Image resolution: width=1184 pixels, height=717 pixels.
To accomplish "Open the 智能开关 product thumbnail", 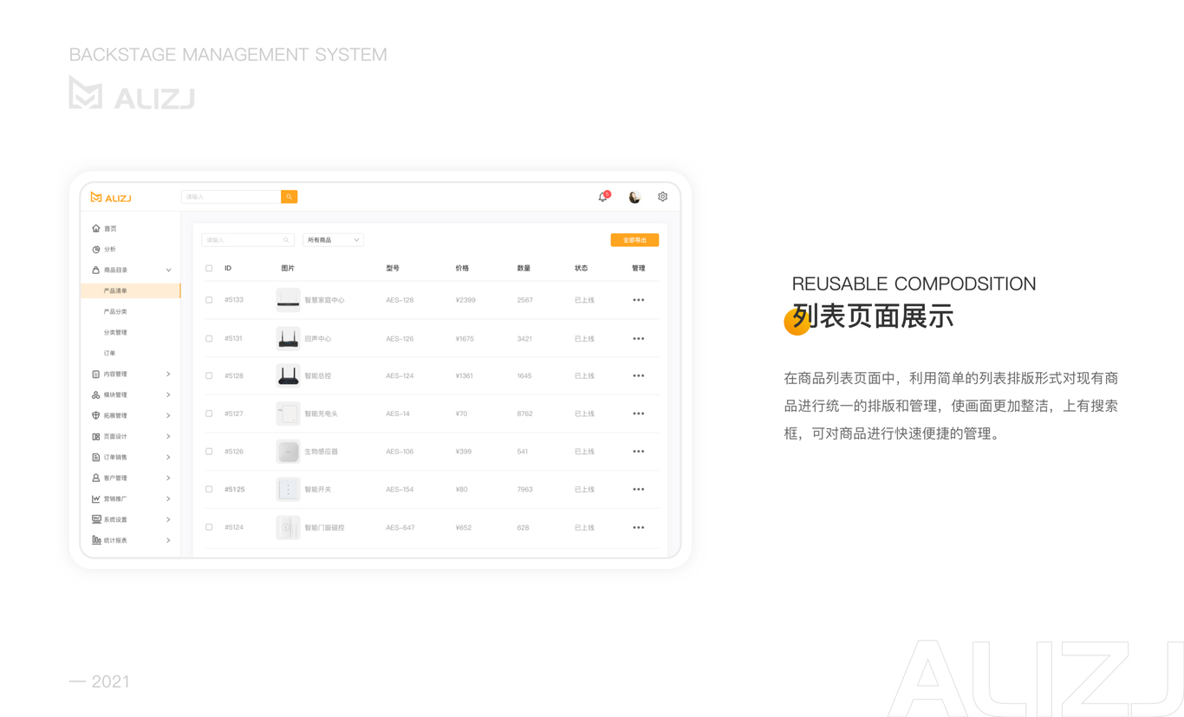I will click(x=288, y=489).
